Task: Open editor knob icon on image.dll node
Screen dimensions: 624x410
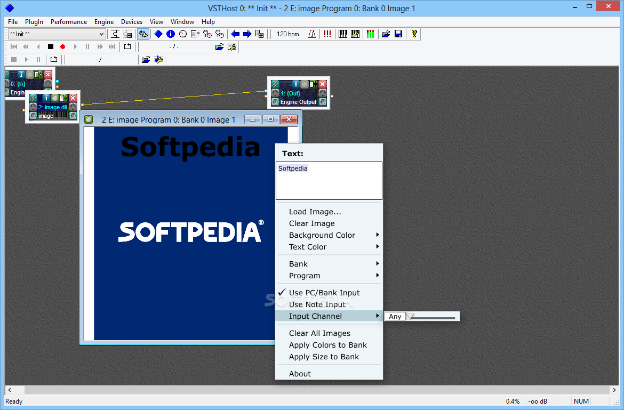Action: [x=54, y=98]
